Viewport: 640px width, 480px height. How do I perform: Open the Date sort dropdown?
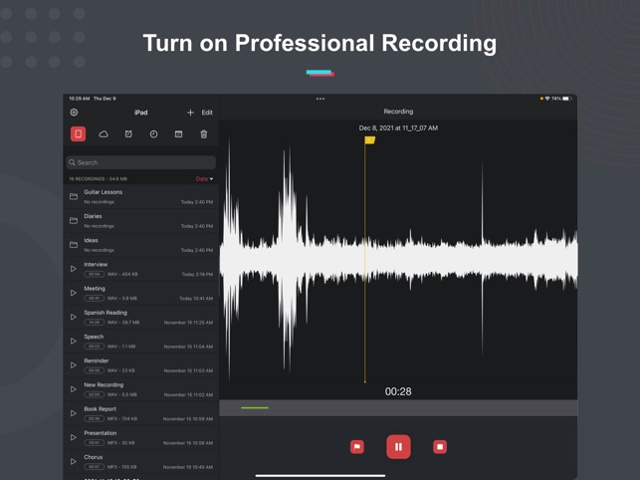click(204, 179)
